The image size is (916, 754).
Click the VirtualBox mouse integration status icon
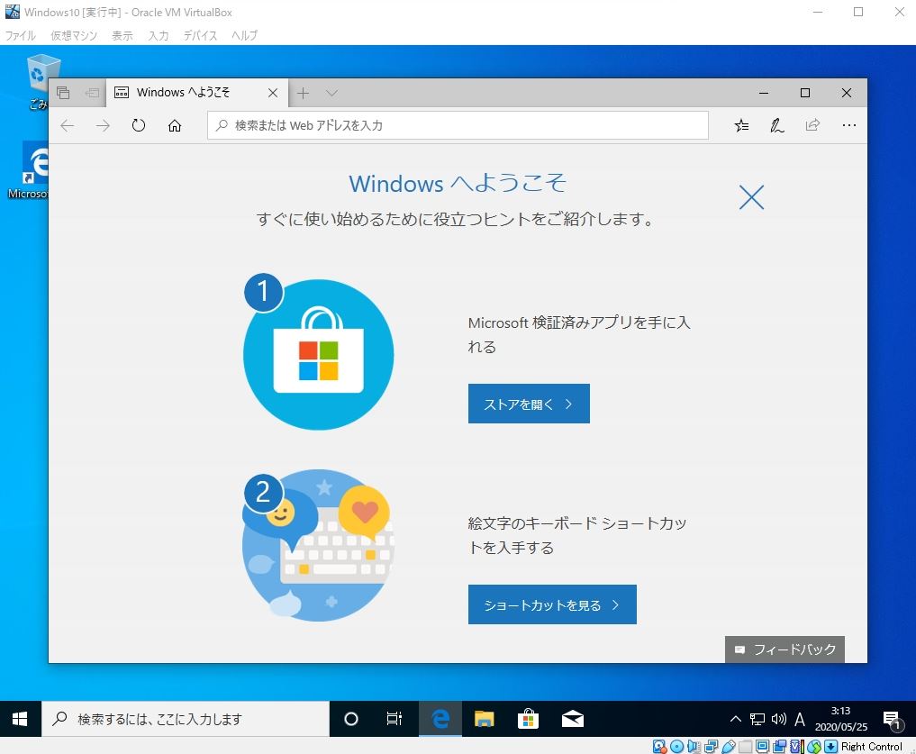(x=813, y=747)
